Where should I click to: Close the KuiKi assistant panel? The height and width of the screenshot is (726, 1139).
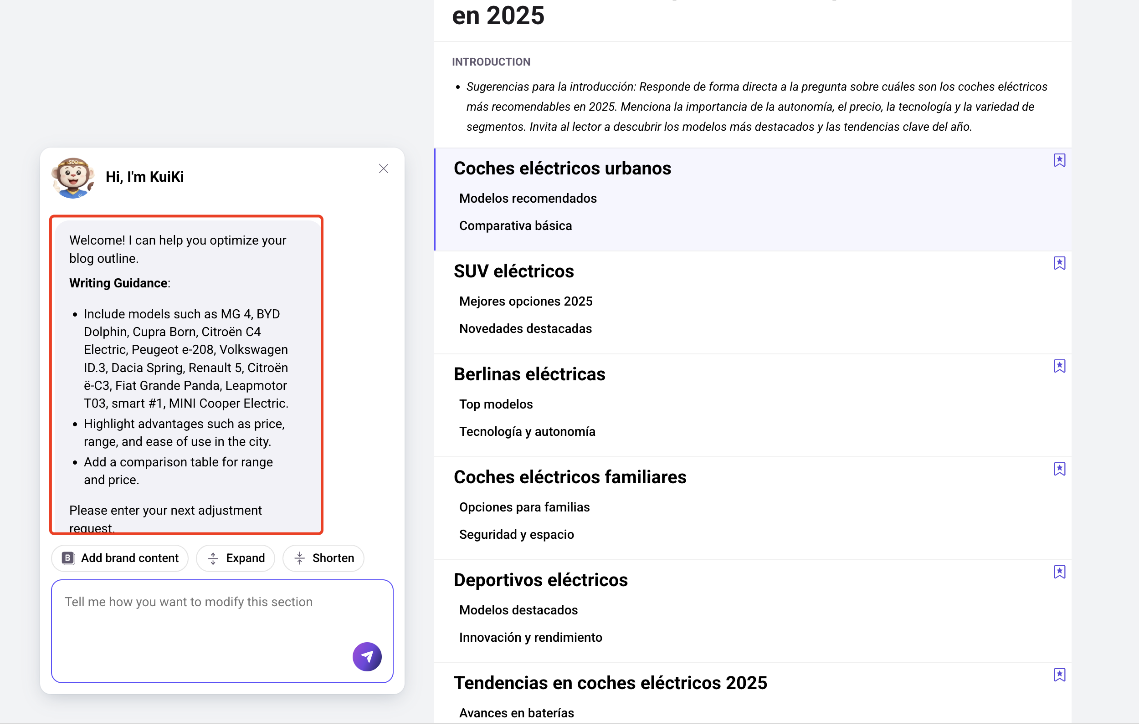[x=384, y=169]
